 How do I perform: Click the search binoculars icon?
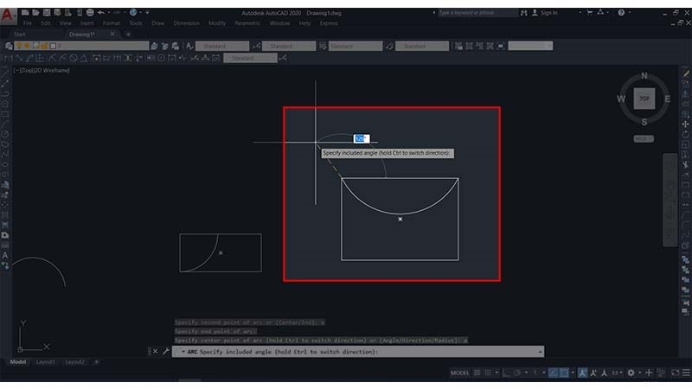click(524, 13)
